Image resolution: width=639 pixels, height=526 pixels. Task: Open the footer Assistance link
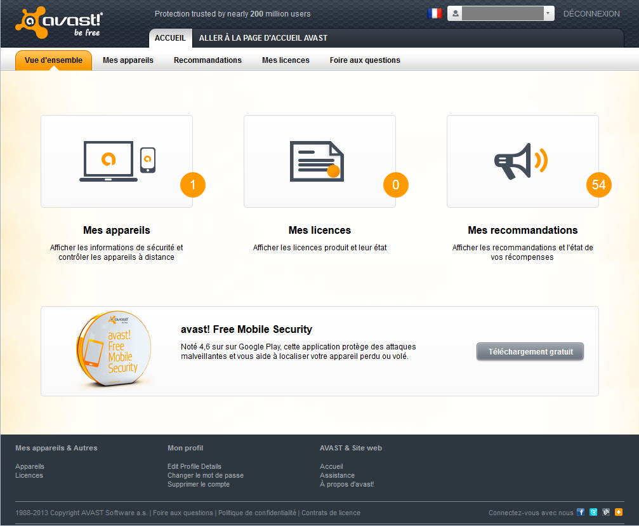(x=337, y=475)
